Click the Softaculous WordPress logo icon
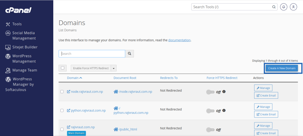Viewport: 303px width, 136px height. (8, 79)
